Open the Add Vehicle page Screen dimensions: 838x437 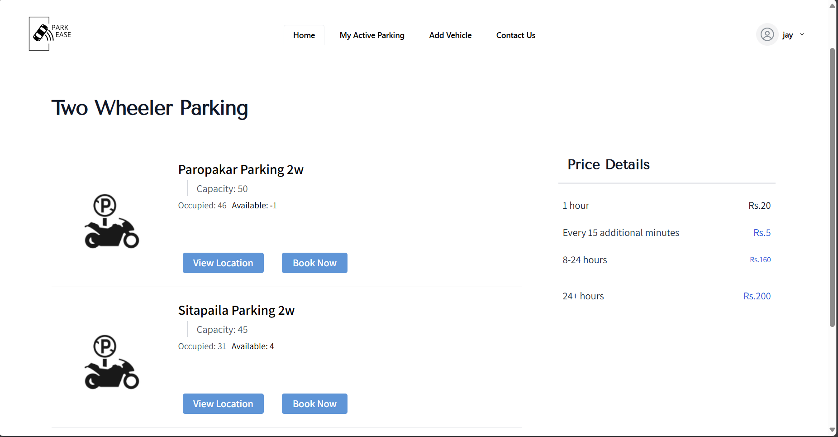[x=450, y=35]
